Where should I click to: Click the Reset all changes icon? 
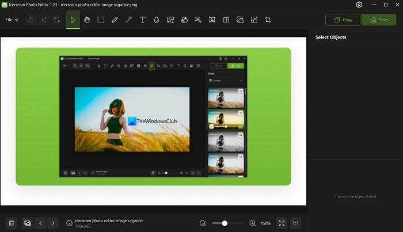click(57, 20)
